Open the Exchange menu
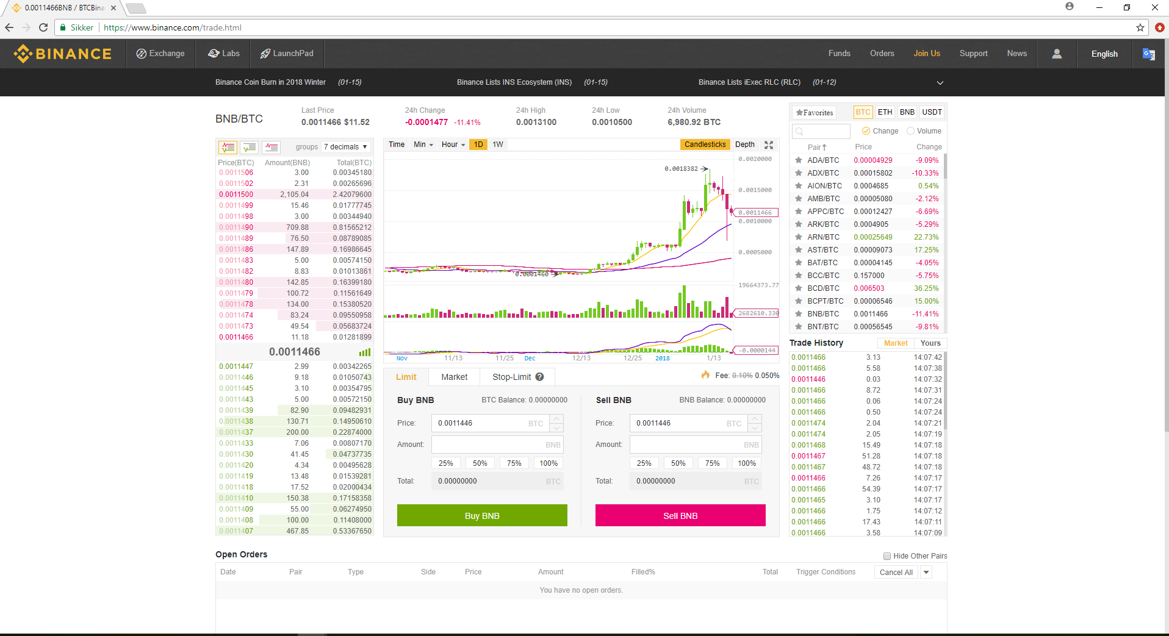Screen dimensions: 1169x636 (160, 54)
